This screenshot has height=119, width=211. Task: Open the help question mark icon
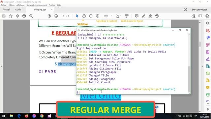click(185, 10)
